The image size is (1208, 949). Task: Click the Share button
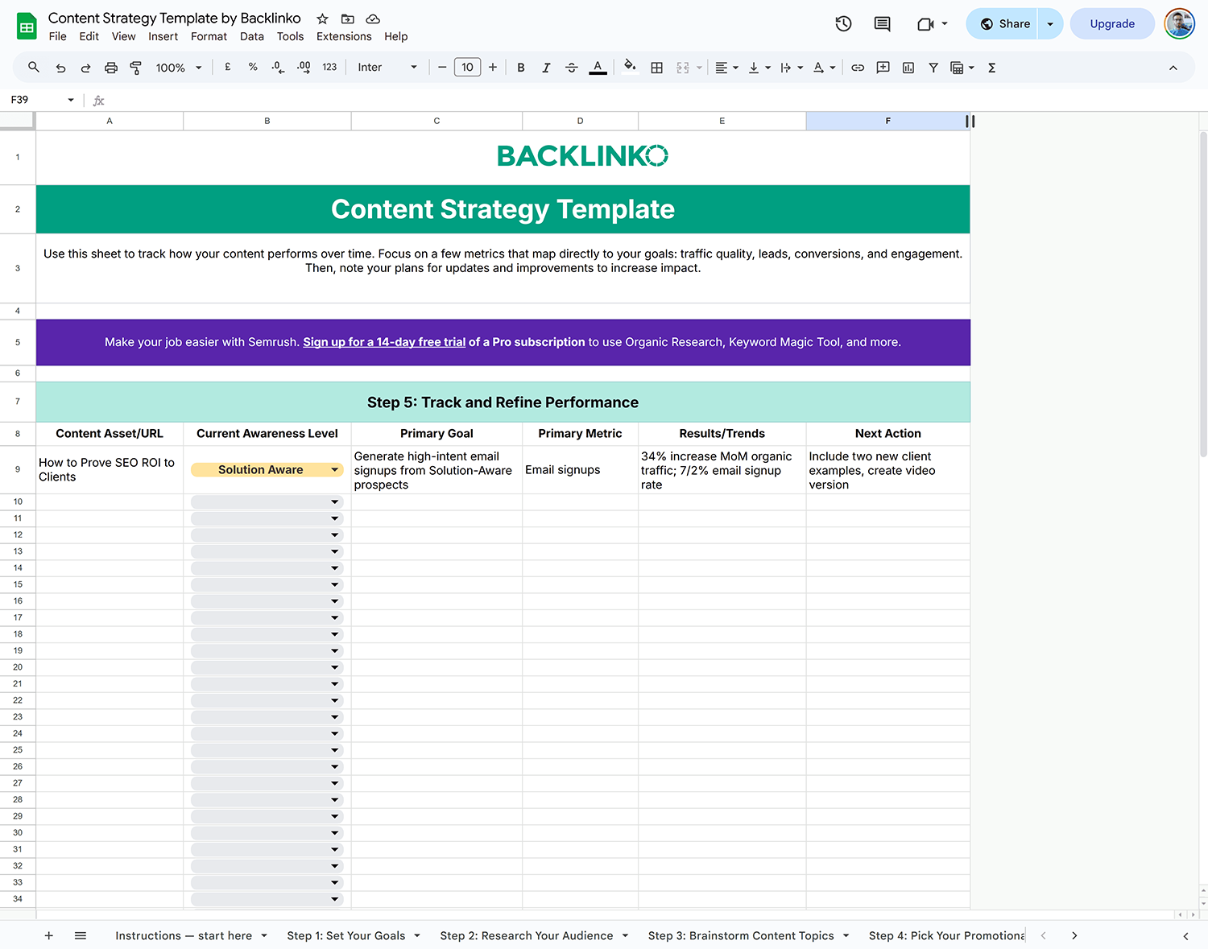pos(1004,24)
